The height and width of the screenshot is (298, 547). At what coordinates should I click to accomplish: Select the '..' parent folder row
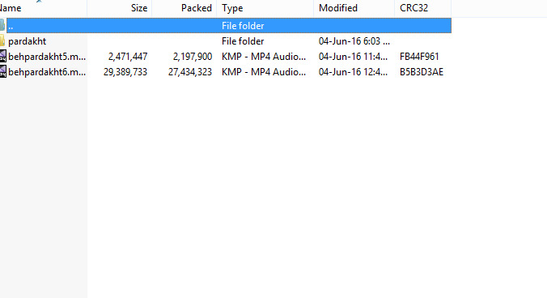[x=229, y=25]
